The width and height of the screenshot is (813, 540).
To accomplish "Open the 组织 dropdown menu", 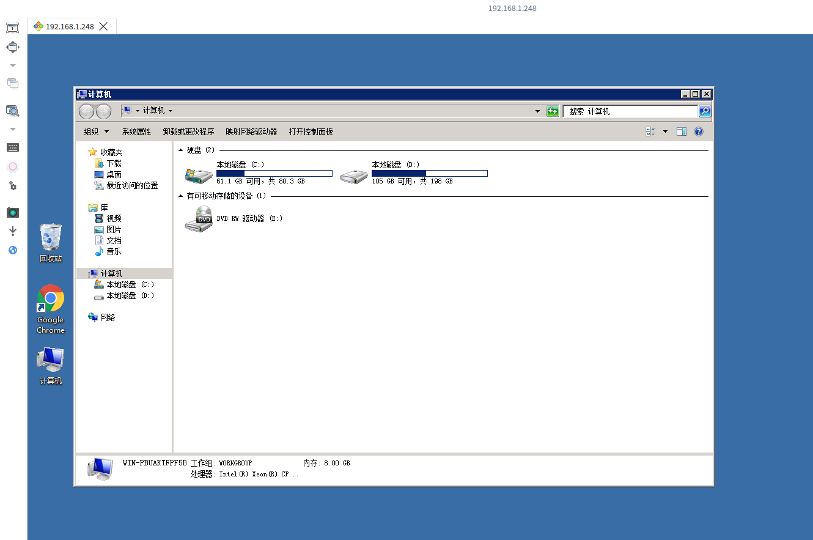I will click(x=97, y=131).
